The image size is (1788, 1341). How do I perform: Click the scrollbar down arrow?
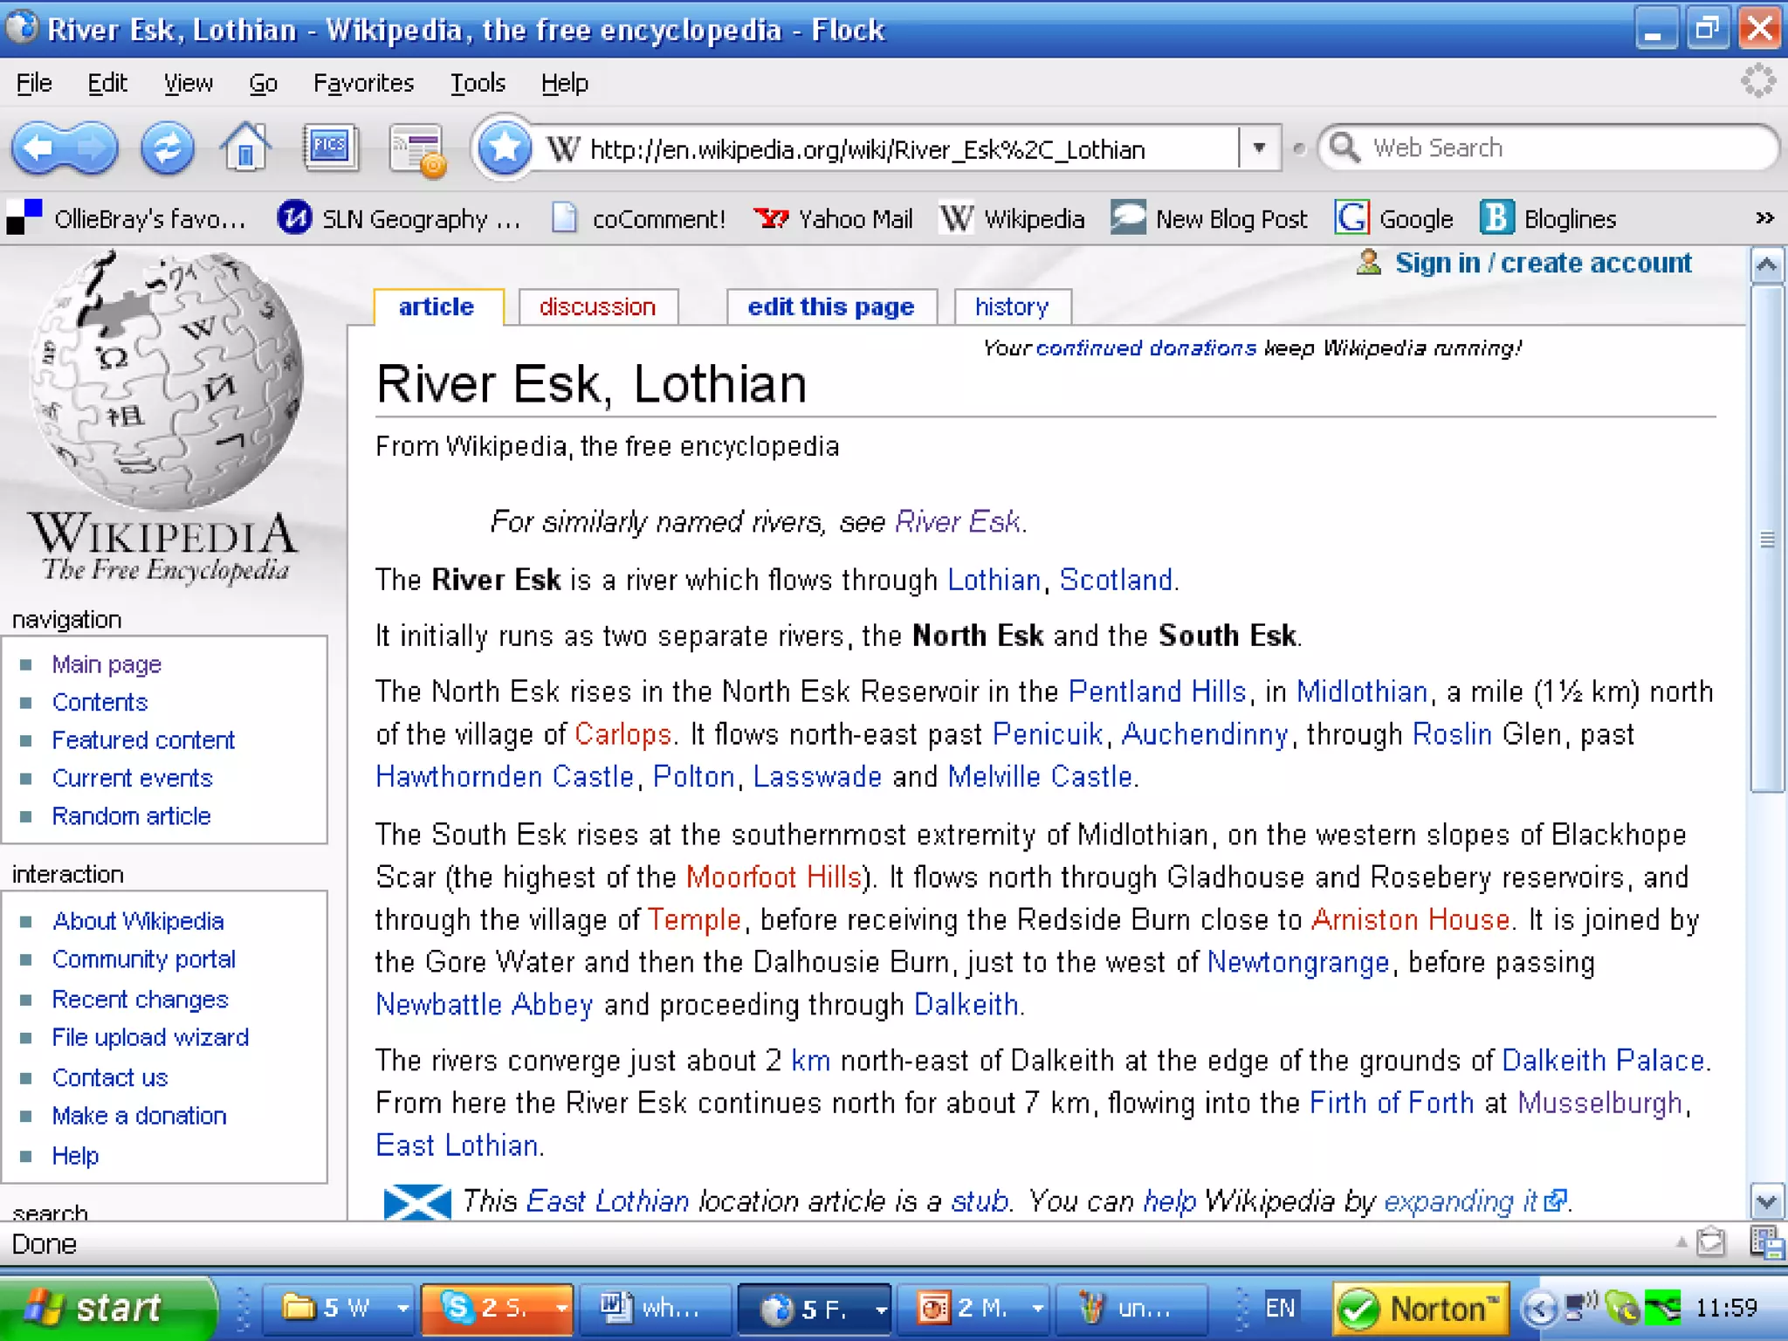coord(1766,1201)
